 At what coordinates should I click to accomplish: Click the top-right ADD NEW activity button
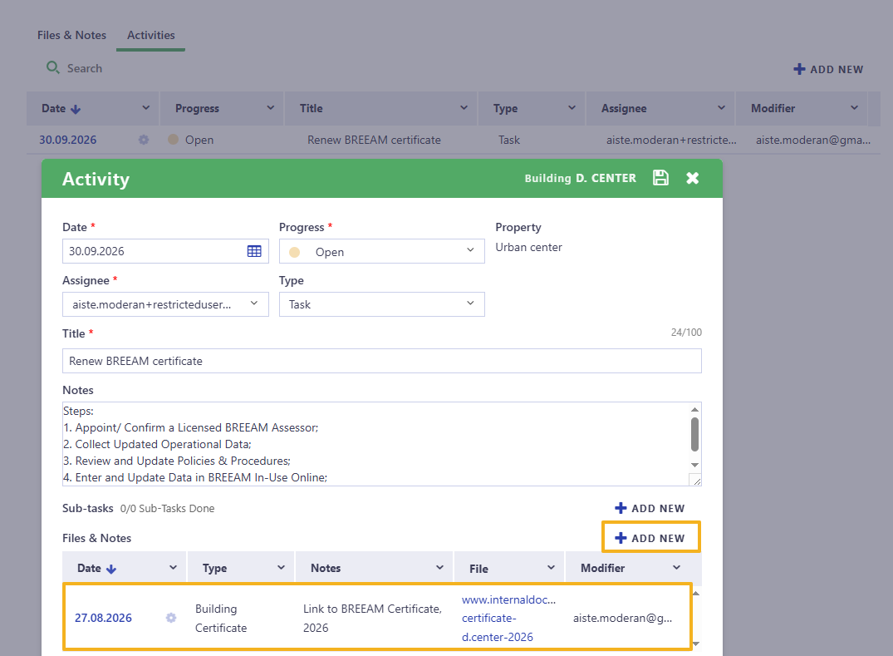pos(829,69)
